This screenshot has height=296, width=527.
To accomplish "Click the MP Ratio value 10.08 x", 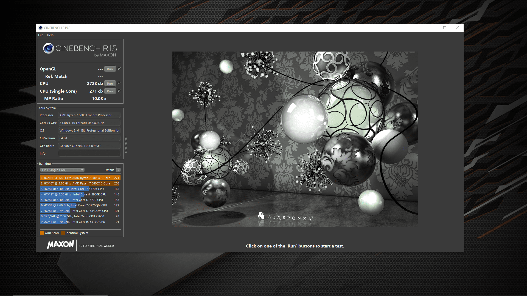I will coord(99,99).
